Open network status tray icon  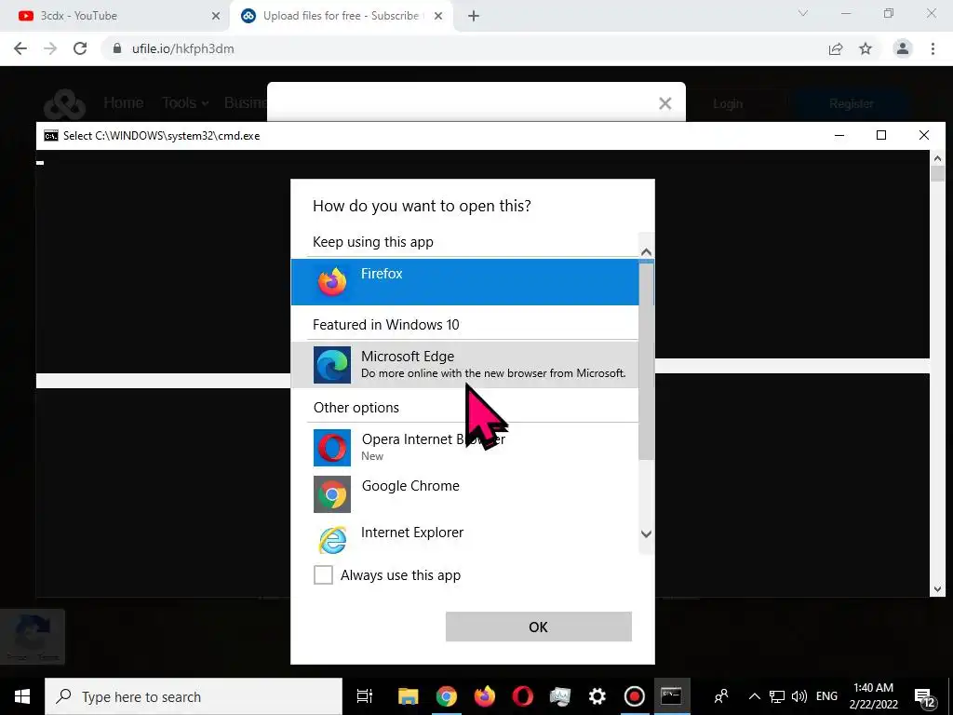coord(777,696)
